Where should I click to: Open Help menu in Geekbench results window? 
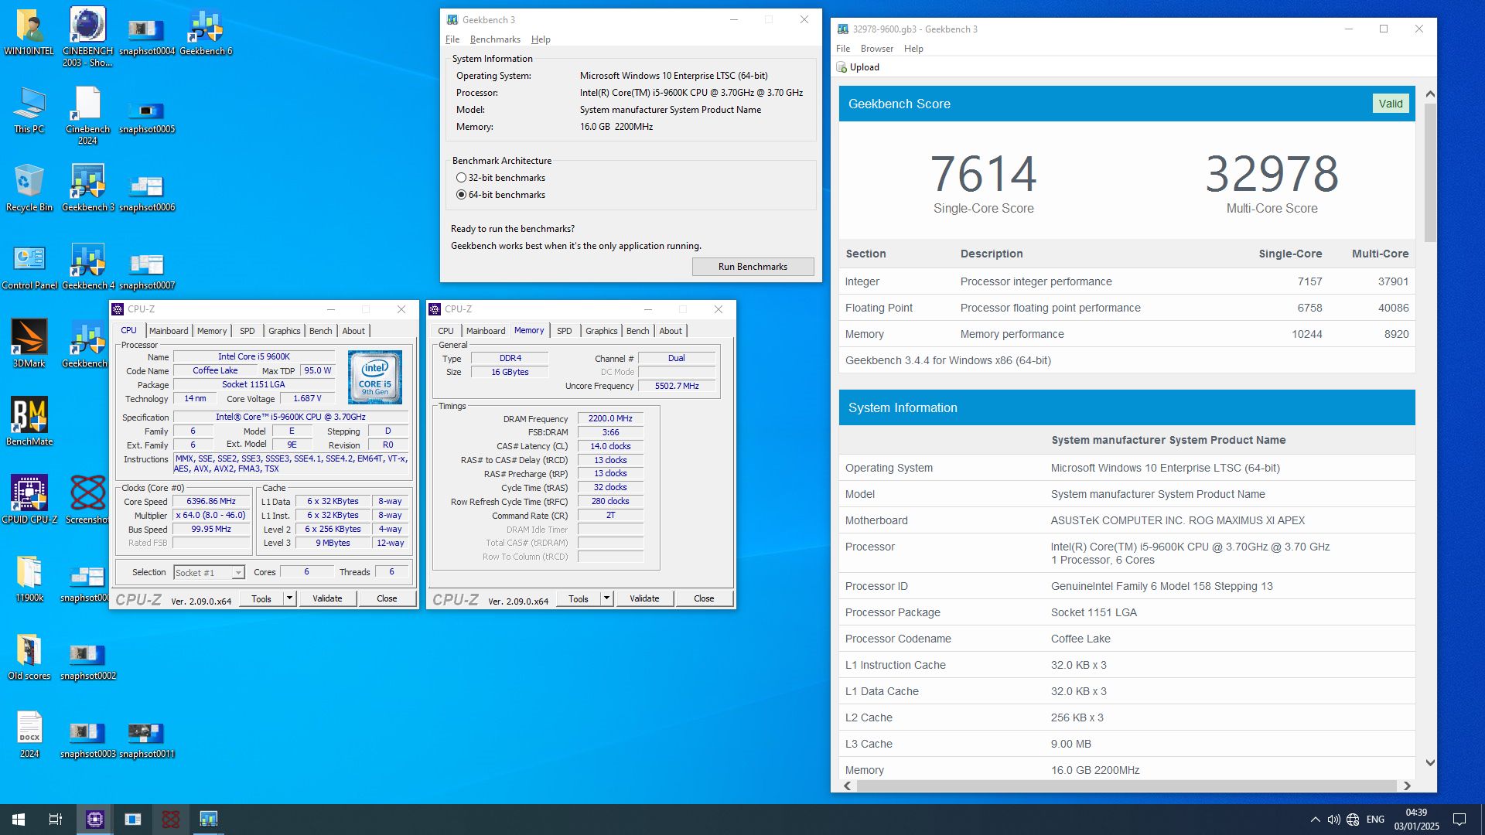913,49
